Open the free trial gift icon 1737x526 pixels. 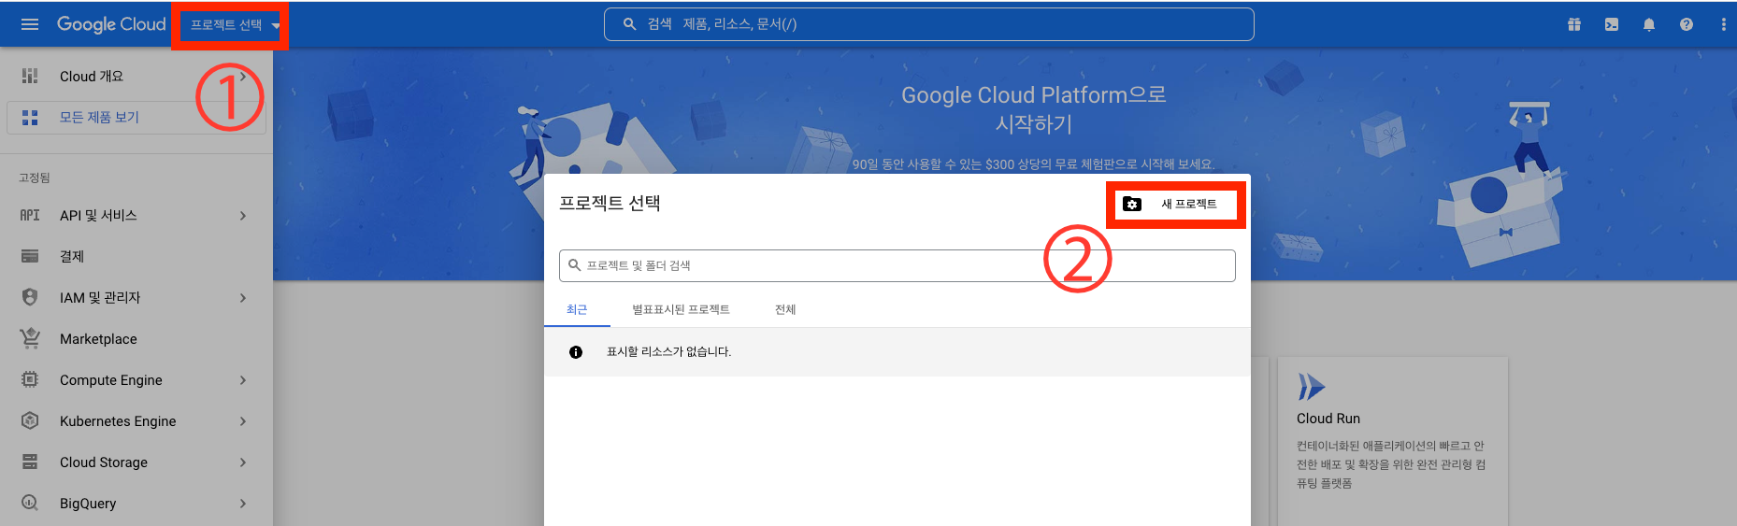point(1574,24)
